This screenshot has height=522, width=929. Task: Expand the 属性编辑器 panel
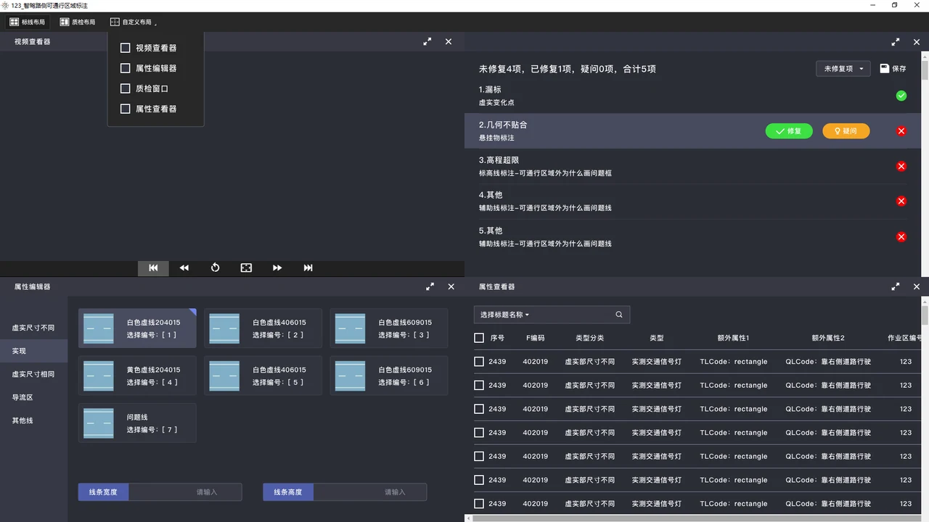[430, 287]
